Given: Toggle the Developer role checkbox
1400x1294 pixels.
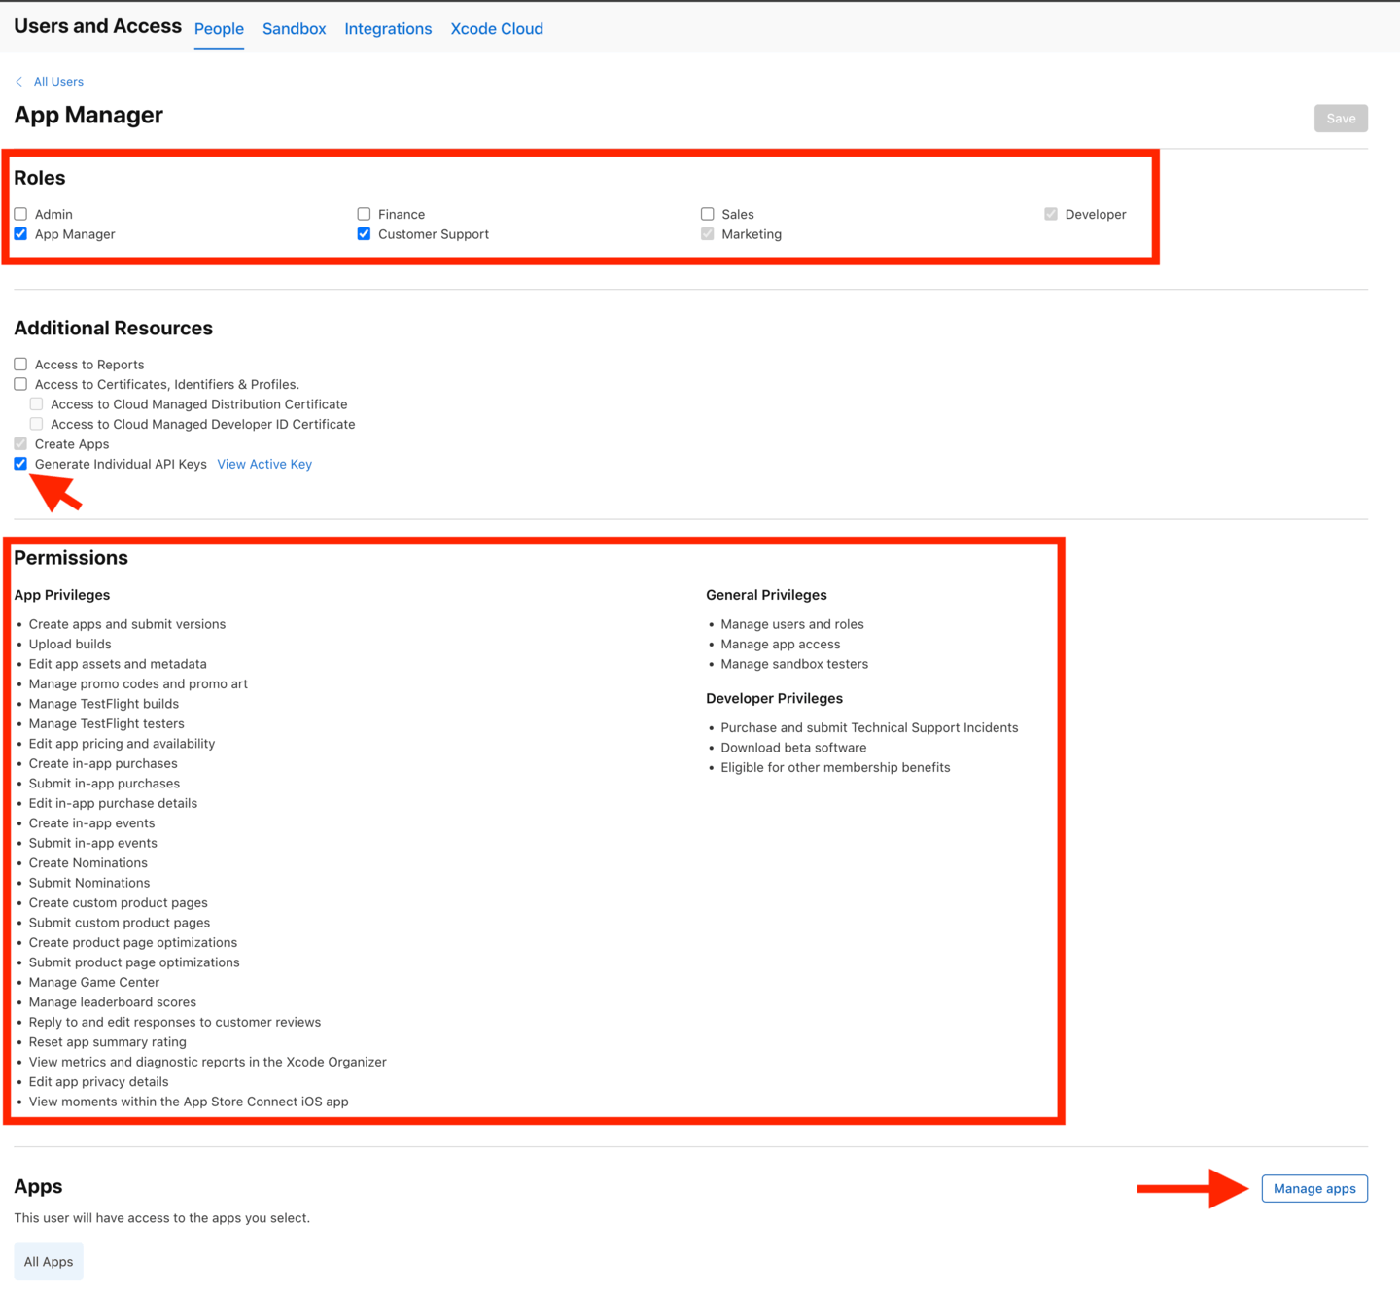Looking at the screenshot, I should coord(1051,214).
